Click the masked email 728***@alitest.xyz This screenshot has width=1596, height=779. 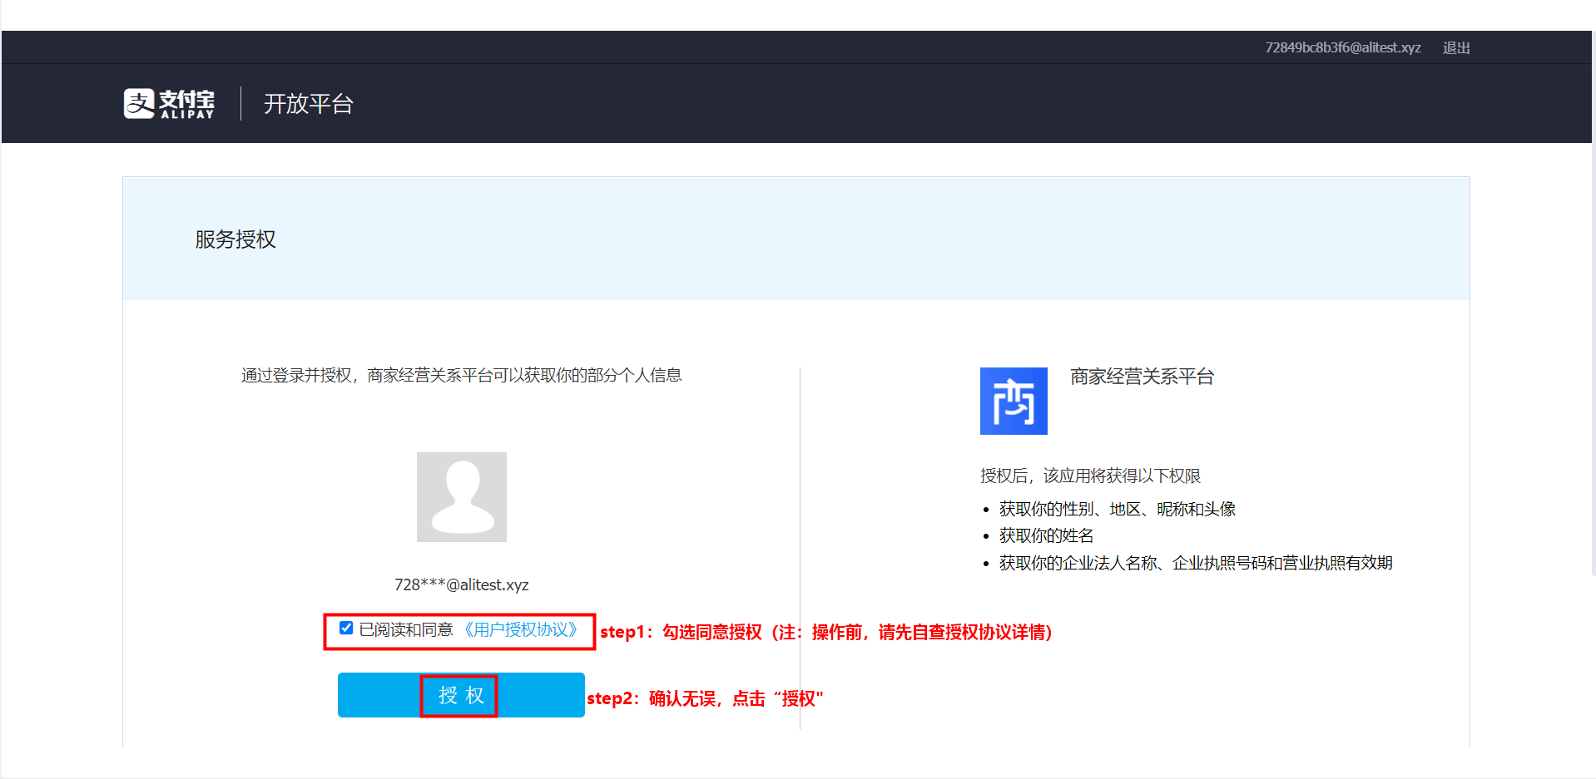(x=462, y=584)
